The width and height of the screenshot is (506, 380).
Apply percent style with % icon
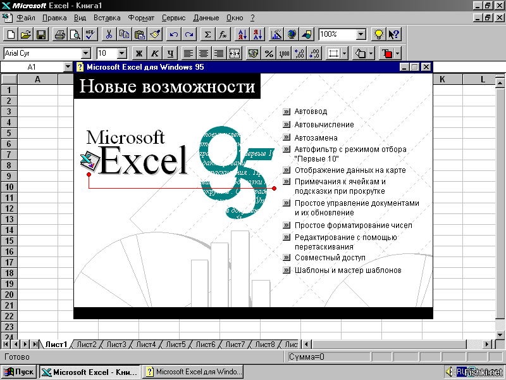click(x=269, y=53)
